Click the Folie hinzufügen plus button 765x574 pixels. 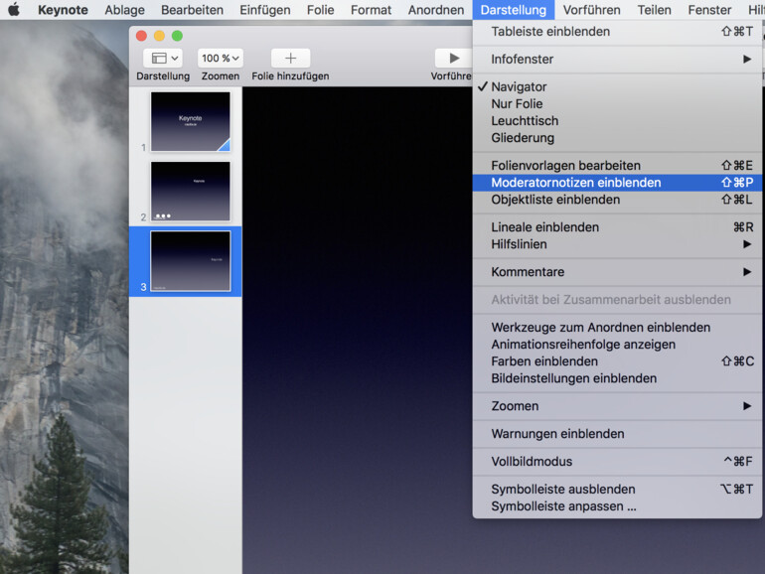point(290,59)
